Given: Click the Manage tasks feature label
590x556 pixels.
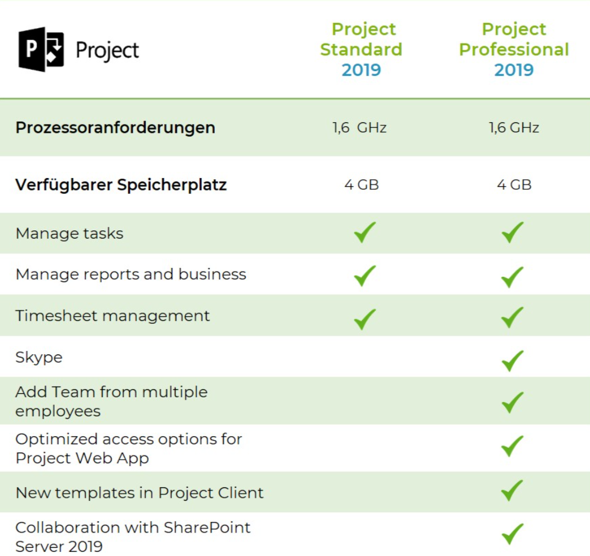Looking at the screenshot, I should (x=69, y=233).
